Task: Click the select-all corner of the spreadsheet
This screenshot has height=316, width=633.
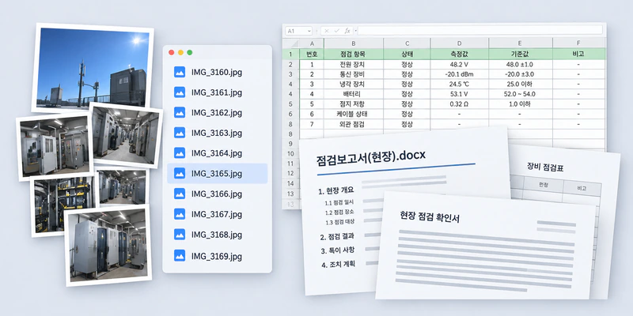Action: coord(291,43)
